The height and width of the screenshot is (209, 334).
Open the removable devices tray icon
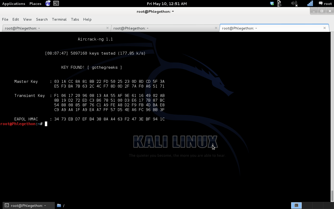[279, 3]
